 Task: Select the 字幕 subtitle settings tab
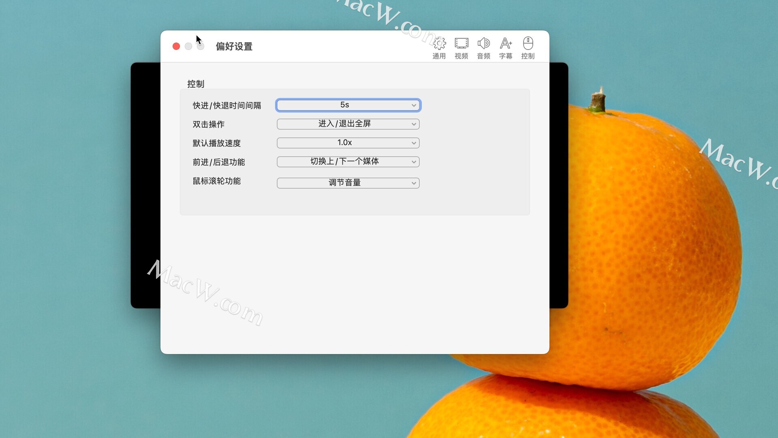point(506,48)
